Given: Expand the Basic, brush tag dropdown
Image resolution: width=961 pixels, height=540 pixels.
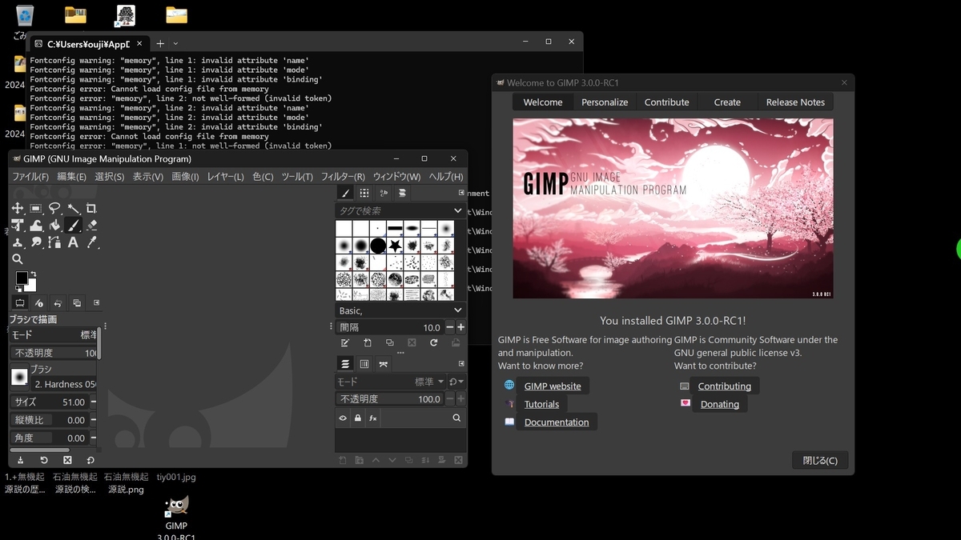Looking at the screenshot, I should (x=458, y=310).
